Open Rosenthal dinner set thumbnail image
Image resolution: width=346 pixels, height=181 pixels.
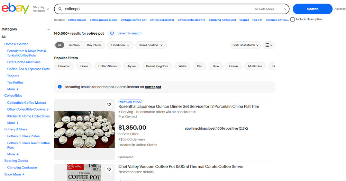[x=84, y=129]
